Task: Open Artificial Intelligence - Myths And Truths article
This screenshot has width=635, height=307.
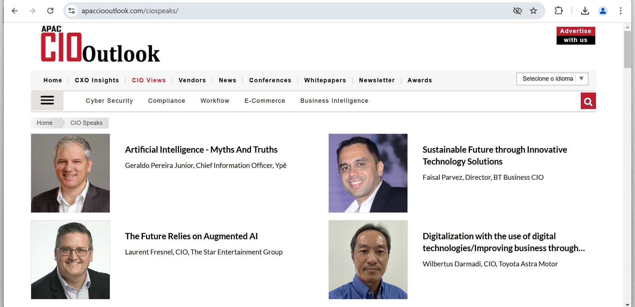Action: point(201,150)
